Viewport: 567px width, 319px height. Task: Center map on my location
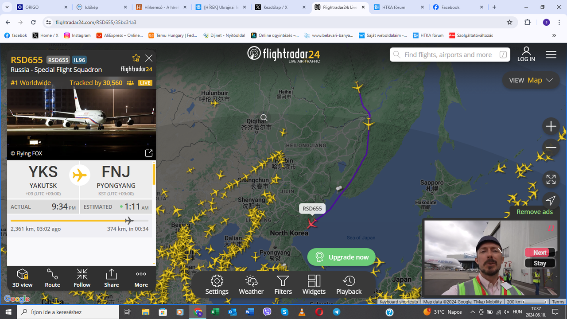coord(551,201)
